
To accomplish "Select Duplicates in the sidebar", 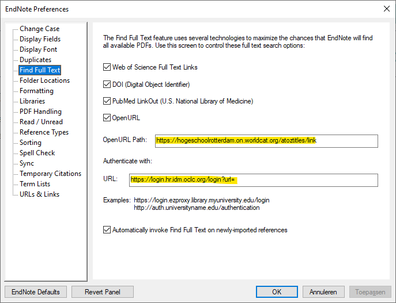I will click(x=35, y=60).
